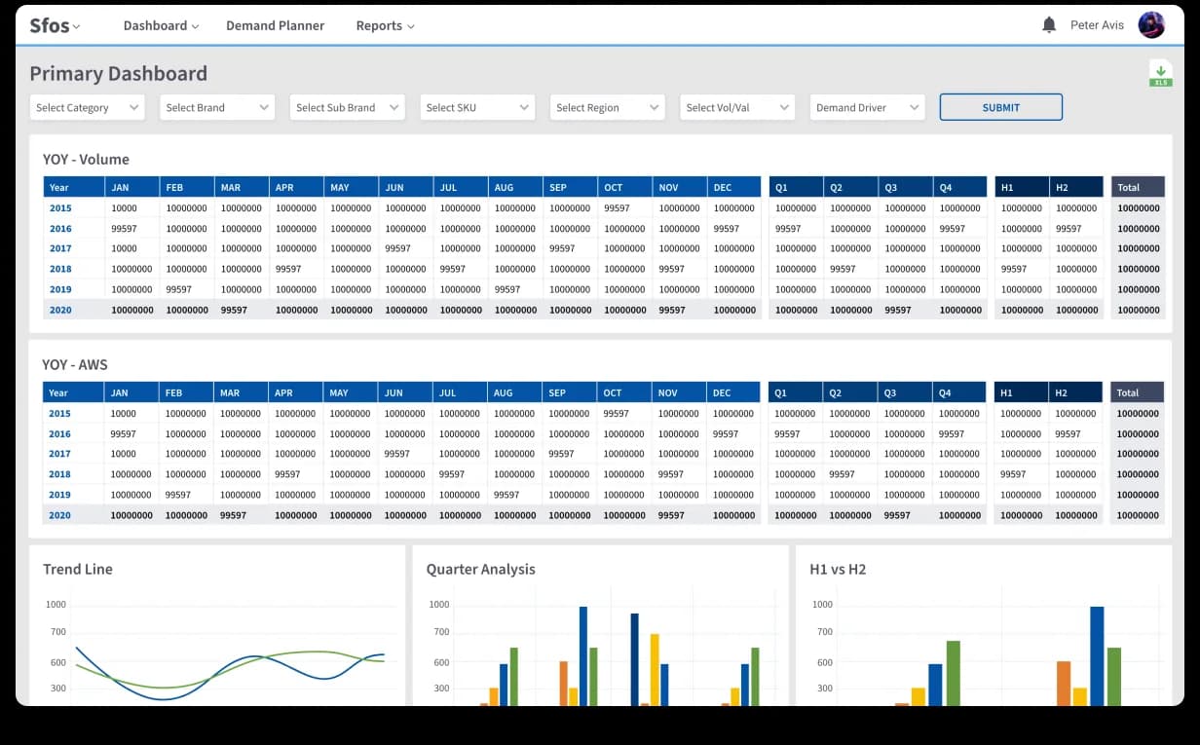Viewport: 1200px width, 745px height.
Task: Click the Peter Avis user name
Action: coord(1097,25)
